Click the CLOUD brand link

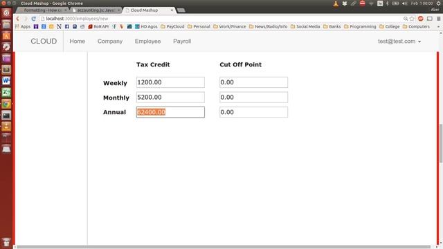44,41
